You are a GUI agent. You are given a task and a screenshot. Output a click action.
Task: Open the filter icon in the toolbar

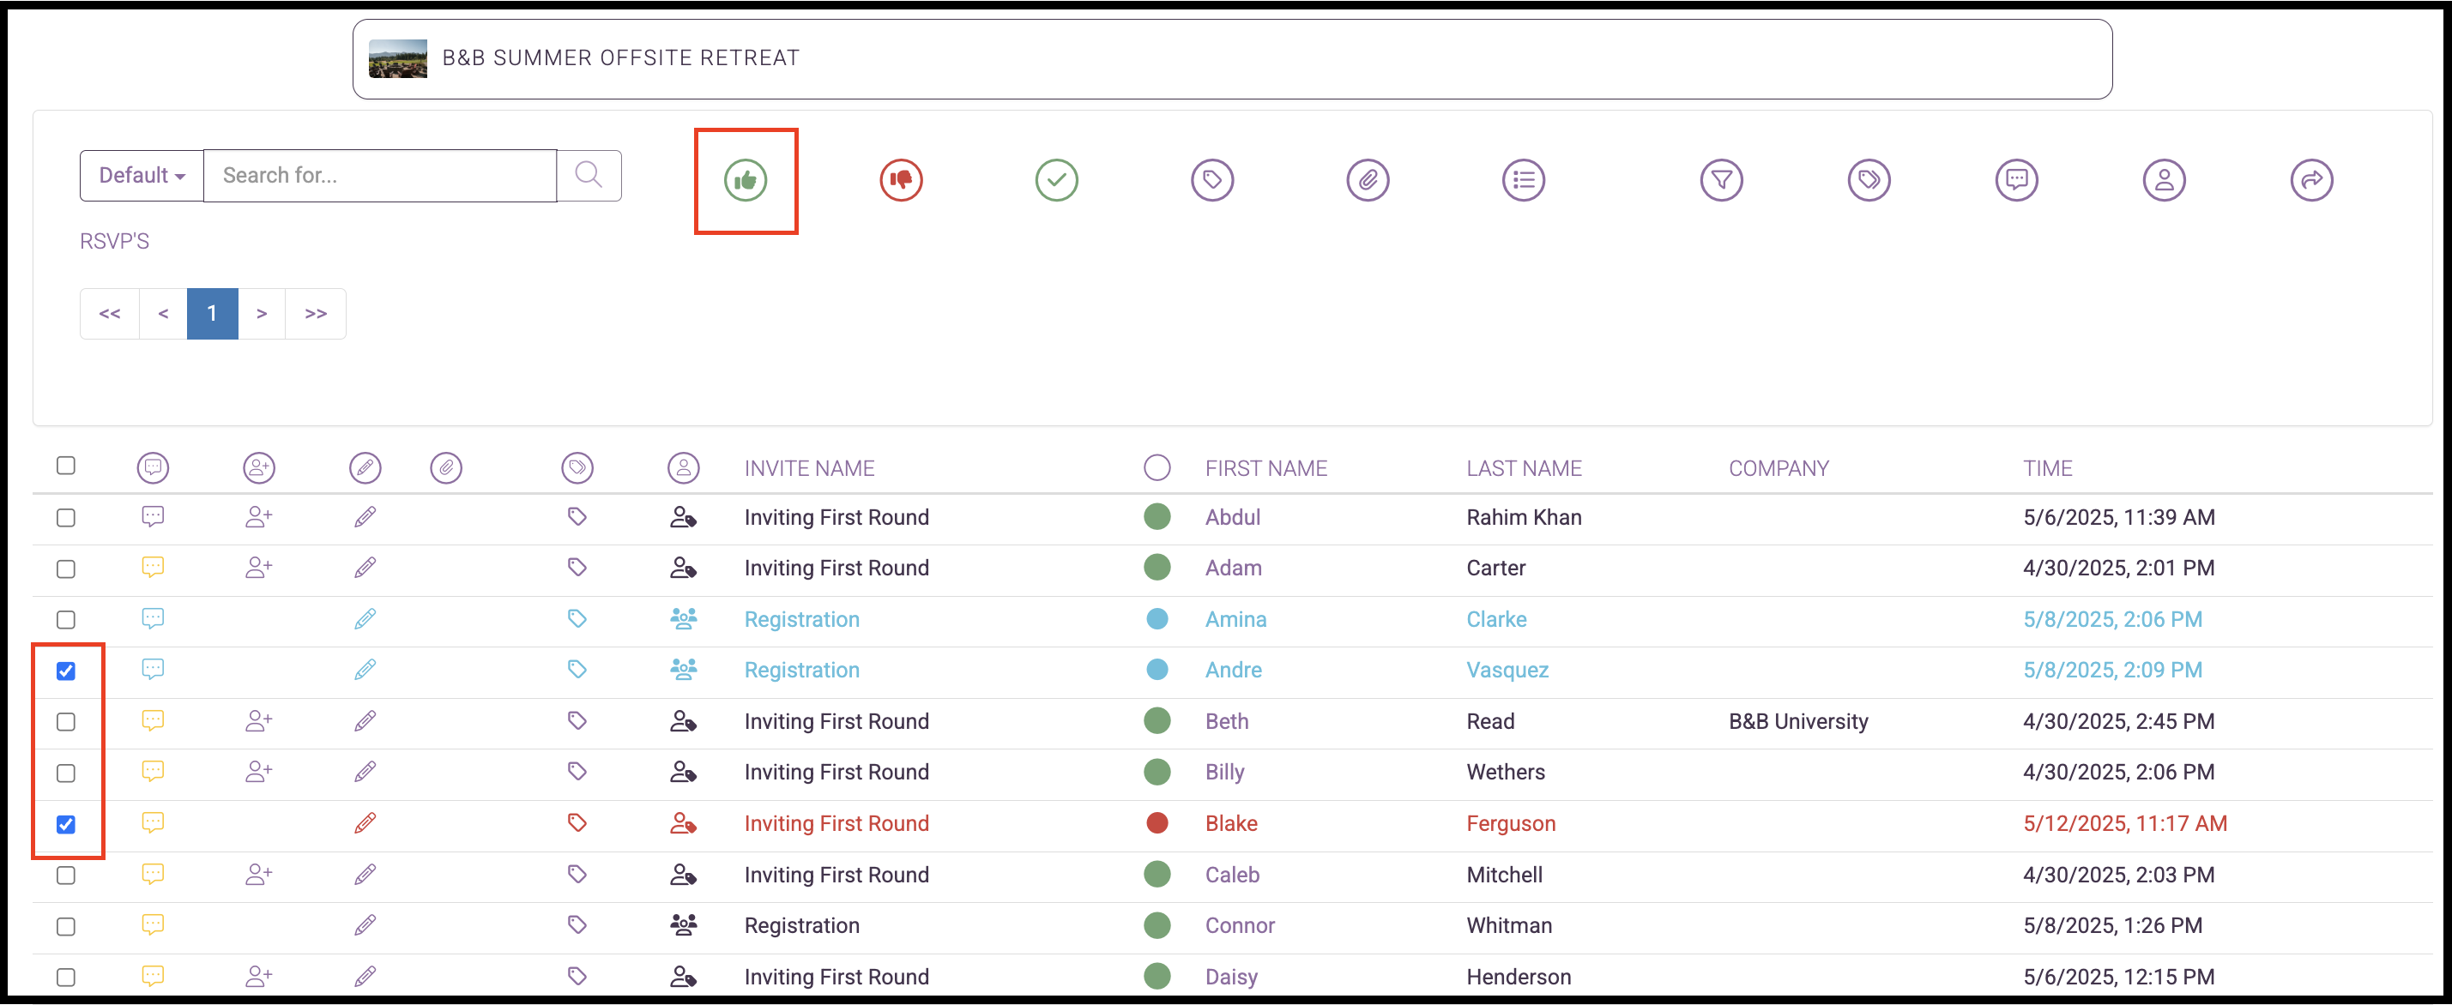point(1721,180)
